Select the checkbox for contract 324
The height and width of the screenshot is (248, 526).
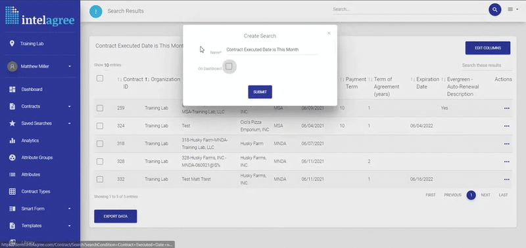[x=100, y=126]
